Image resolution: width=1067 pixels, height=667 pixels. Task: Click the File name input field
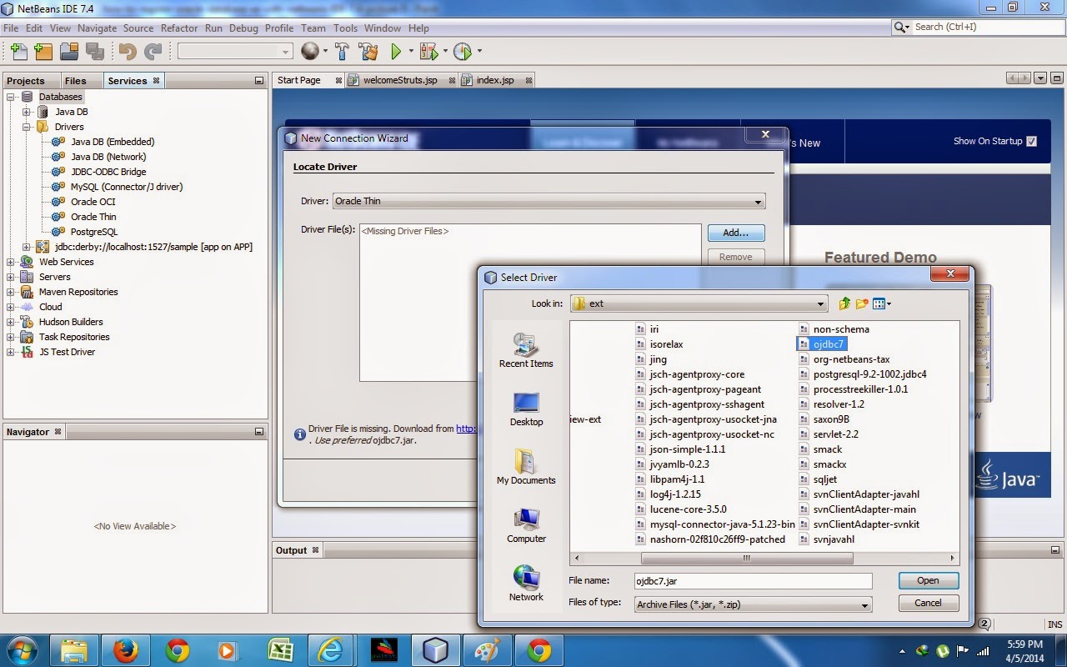point(753,581)
